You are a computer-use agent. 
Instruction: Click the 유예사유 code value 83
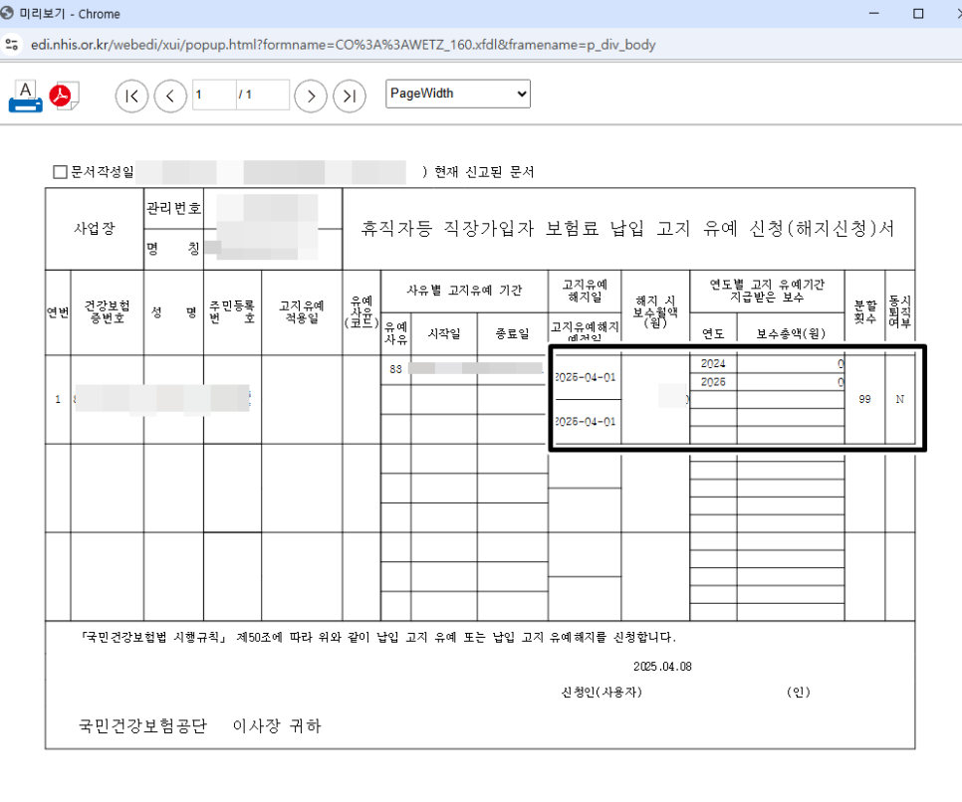click(x=395, y=369)
